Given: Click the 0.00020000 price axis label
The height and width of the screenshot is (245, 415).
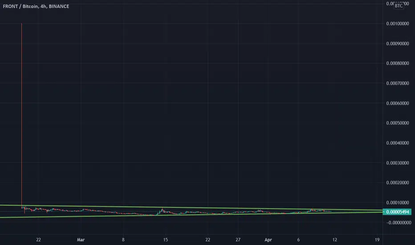Looking at the screenshot, I should click(x=398, y=183).
